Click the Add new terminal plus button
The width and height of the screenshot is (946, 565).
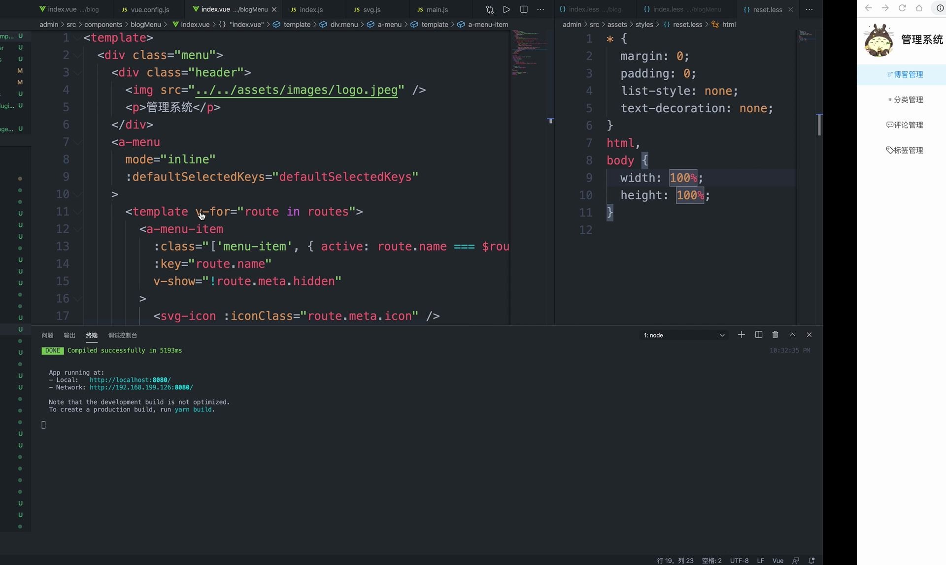740,335
